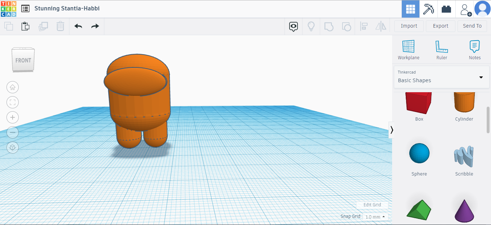This screenshot has height=225, width=491.
Task: Click the Mirror flip icon
Action: coord(381,26)
